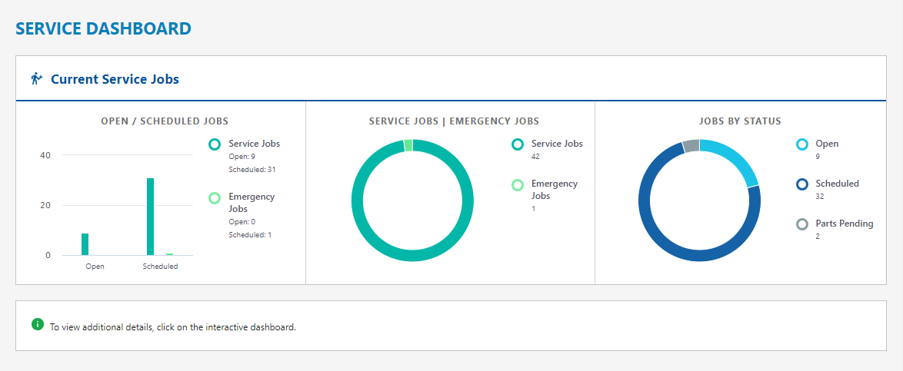Click the Service Dashboard page title
Screen dimensions: 903x371
click(103, 29)
